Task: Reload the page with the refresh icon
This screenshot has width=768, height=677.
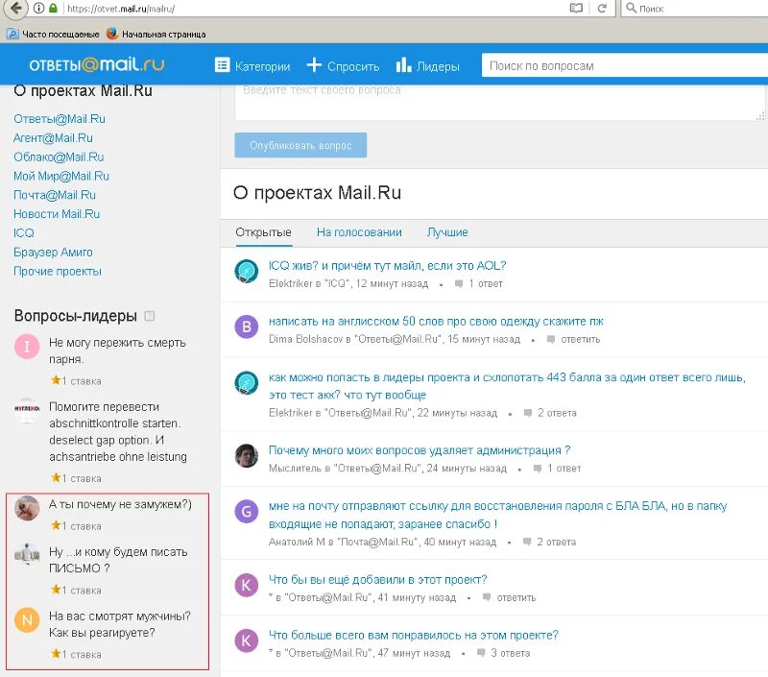Action: tap(602, 8)
